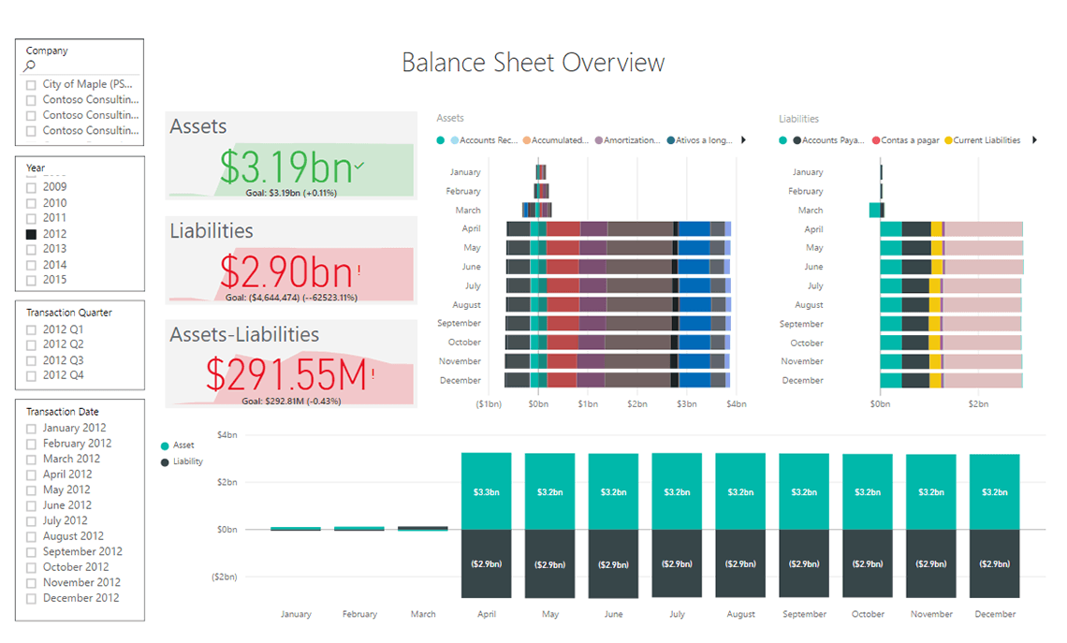Tick the June 2012 date checkbox
Screen dimensions: 1067x643
[x=31, y=506]
